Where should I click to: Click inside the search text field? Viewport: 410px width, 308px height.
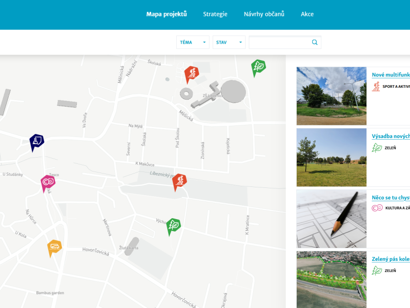pyautogui.click(x=279, y=43)
